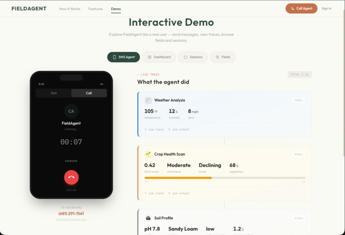Click the 210ms timing badge

pos(299,218)
